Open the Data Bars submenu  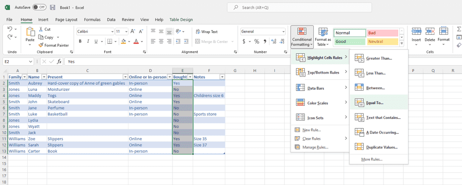320,88
